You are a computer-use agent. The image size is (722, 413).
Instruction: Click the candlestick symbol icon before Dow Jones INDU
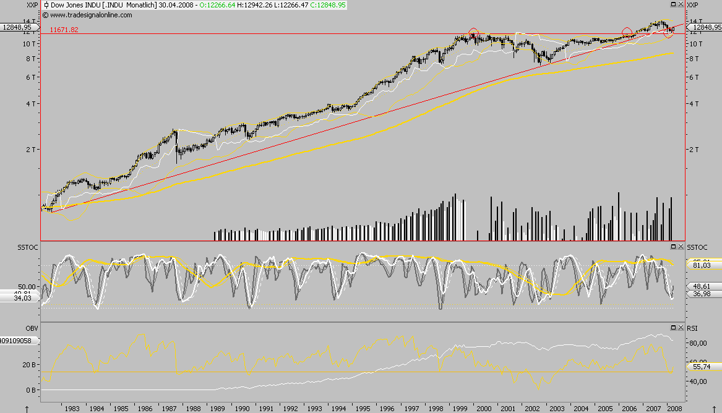pos(46,5)
